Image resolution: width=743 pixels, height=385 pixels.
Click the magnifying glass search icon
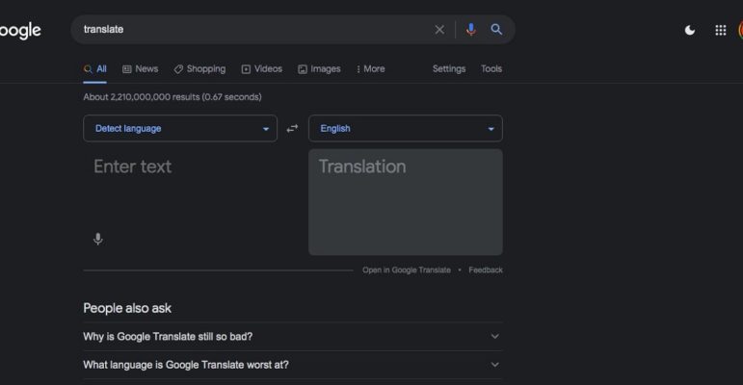(x=496, y=30)
